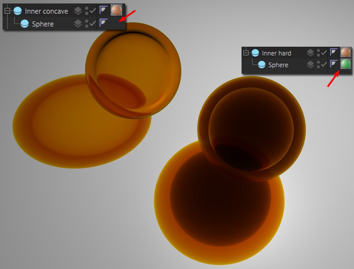Screen dimensions: 354x269
Task: Click the child Sphere icon under Inner hard
Action: coord(262,65)
